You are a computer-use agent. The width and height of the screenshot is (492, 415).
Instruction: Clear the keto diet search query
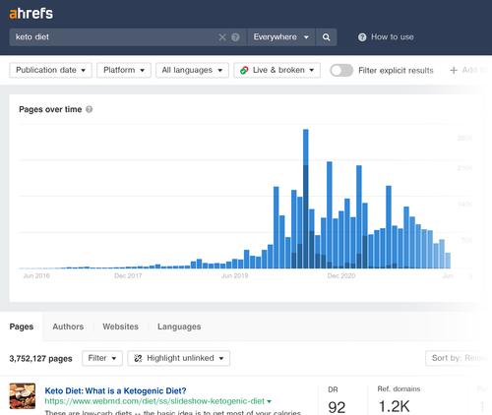[222, 37]
